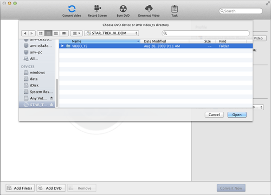The height and width of the screenshot is (195, 271).
Task: Click Add File(s) button
Action: [20, 188]
